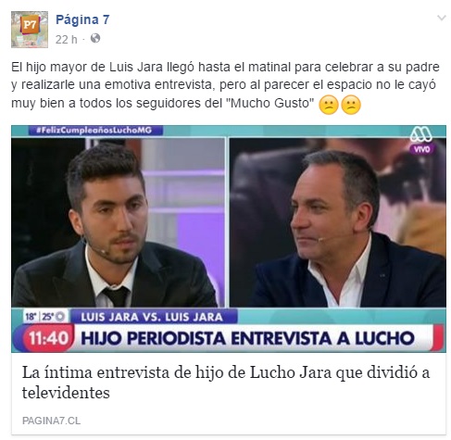The height and width of the screenshot is (440, 451).
Task: Click the post description text
Action: pos(225,85)
